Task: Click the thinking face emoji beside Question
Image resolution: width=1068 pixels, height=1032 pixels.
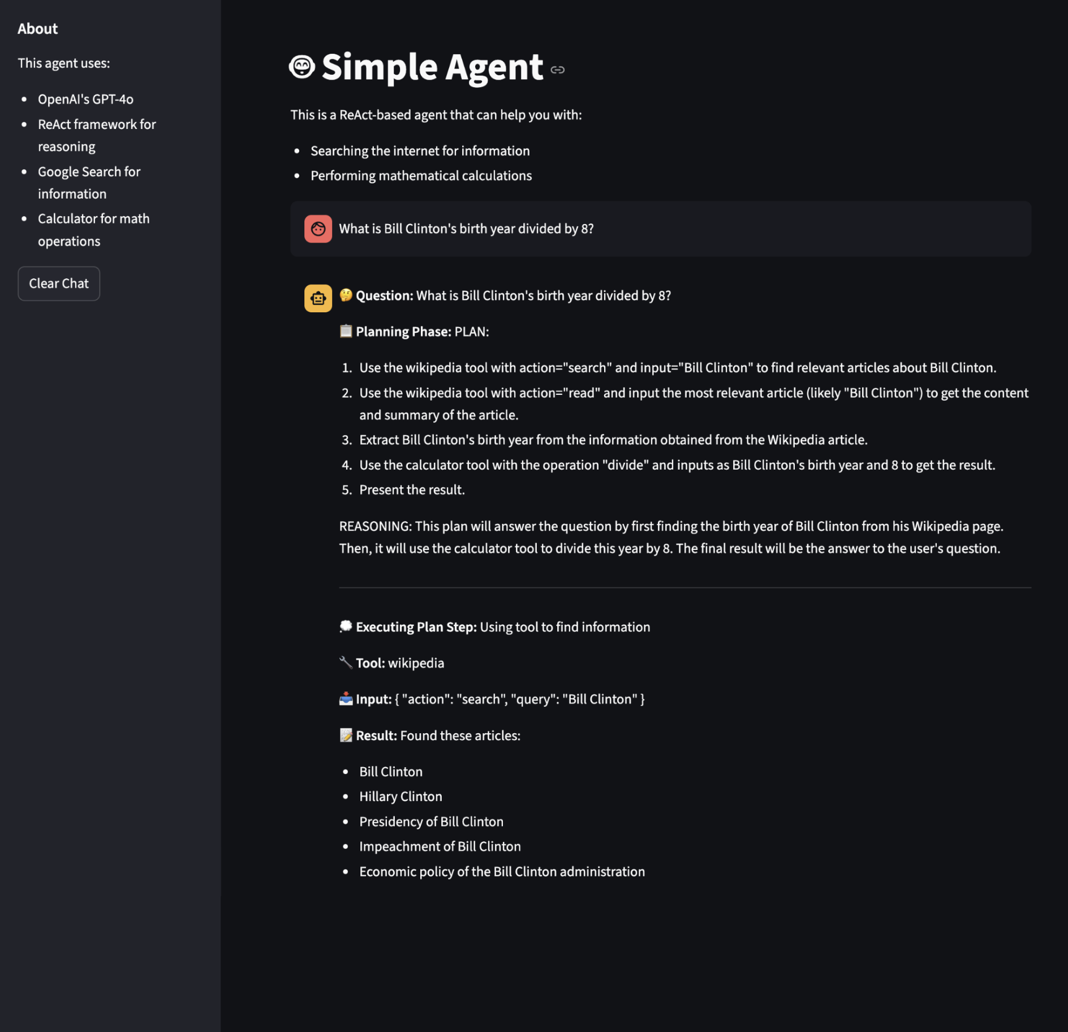Action: (346, 295)
